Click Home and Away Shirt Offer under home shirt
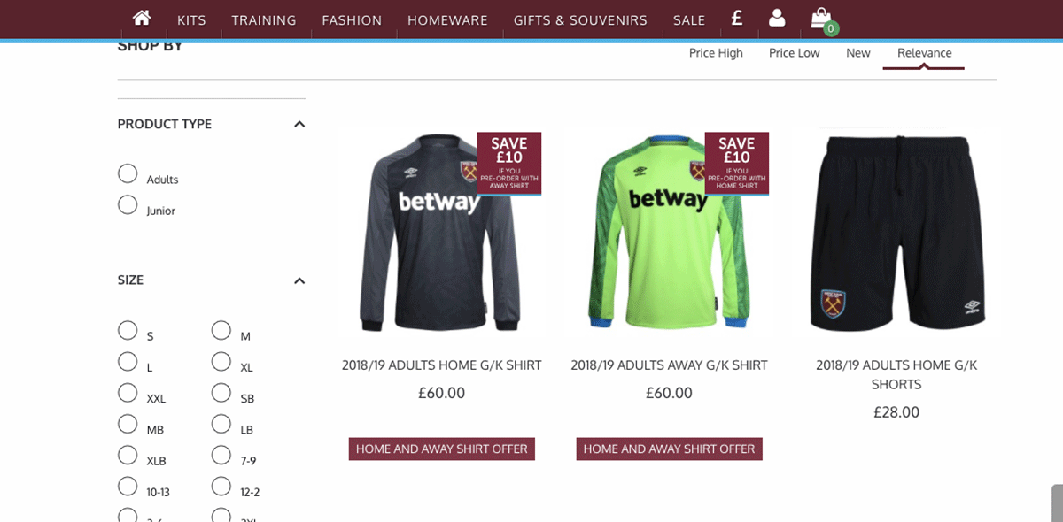The image size is (1063, 522). coord(441,449)
